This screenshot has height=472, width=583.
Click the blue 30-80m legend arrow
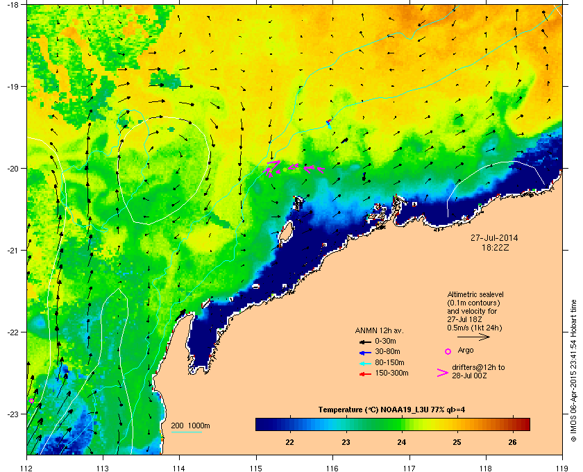[366, 352]
